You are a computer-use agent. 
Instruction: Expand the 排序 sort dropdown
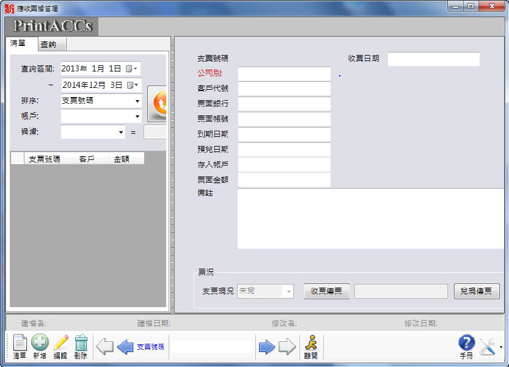pyautogui.click(x=137, y=101)
